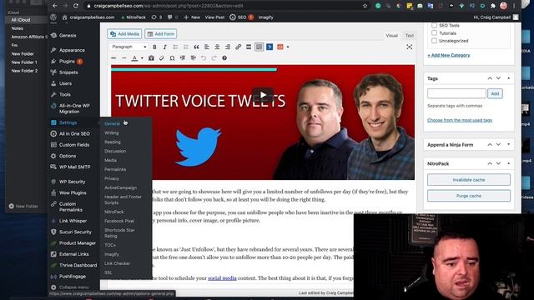Toggle italic formatting in the editor toolbar
This screenshot has height=300, width=534.
pos(165,47)
